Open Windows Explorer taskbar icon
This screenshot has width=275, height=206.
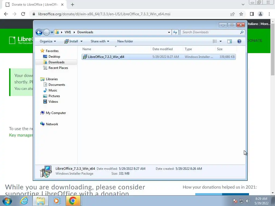(41, 201)
